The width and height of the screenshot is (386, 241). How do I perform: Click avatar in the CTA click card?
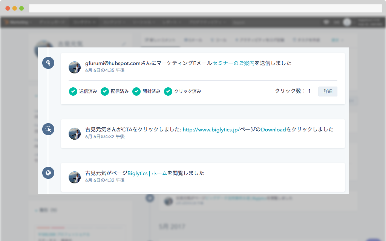[75, 134]
